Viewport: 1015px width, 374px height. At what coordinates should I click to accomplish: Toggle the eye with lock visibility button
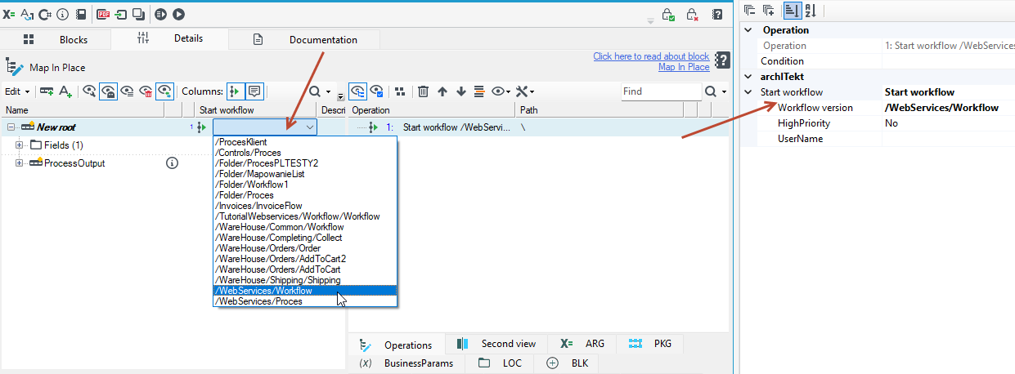coord(108,91)
